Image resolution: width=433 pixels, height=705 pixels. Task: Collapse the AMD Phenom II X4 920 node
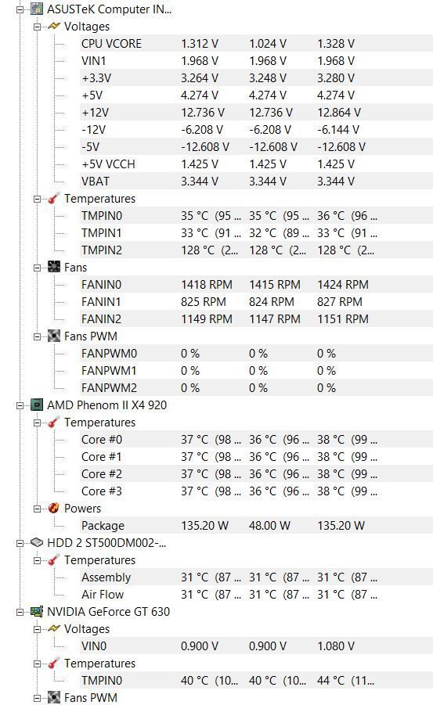point(20,405)
